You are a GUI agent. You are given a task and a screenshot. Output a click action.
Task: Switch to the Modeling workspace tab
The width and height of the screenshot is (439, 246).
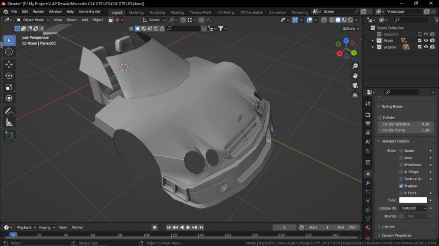[136, 12]
